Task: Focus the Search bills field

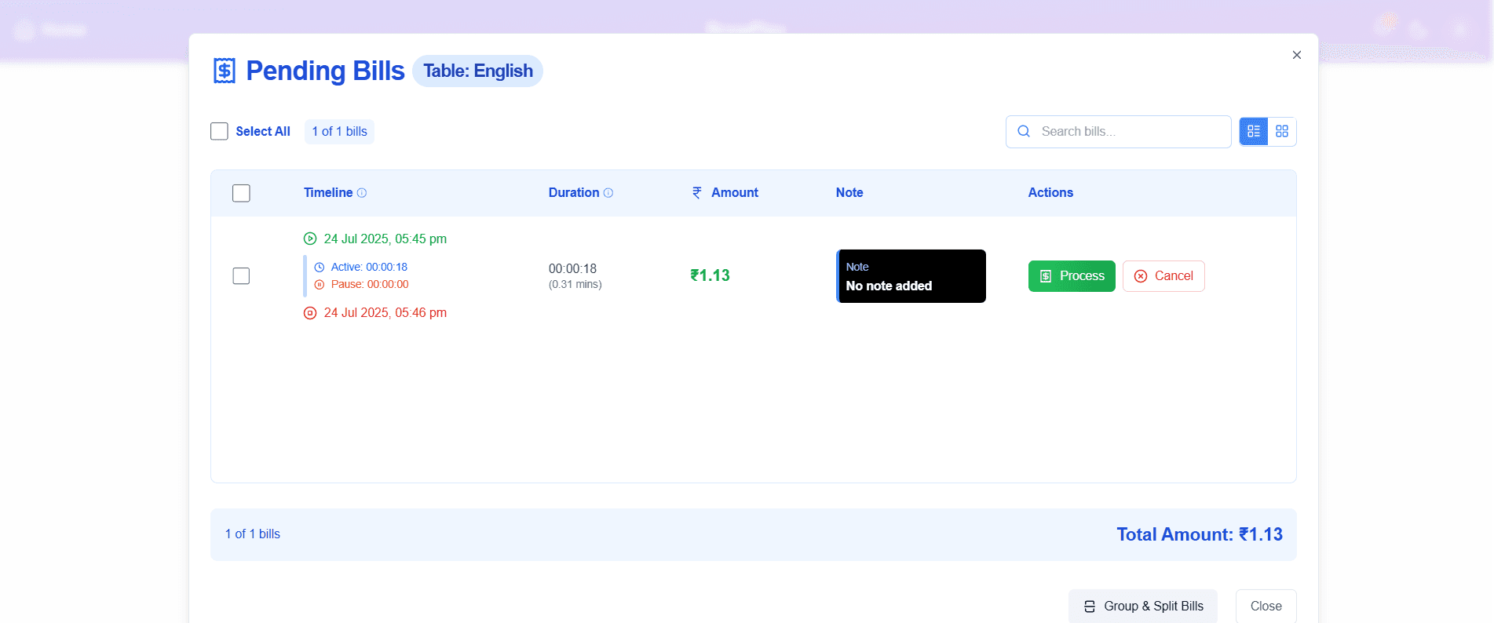Action: tap(1119, 132)
